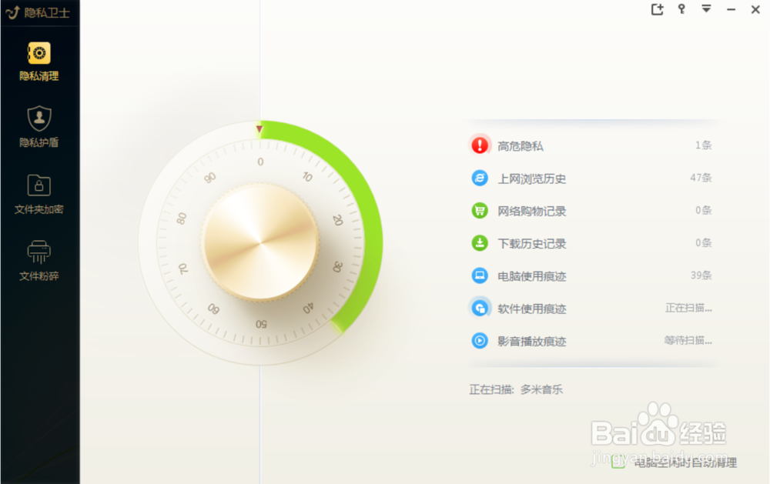Open the 文件粉碎 file shredder tool
The width and height of the screenshot is (770, 484).
pyautogui.click(x=39, y=261)
